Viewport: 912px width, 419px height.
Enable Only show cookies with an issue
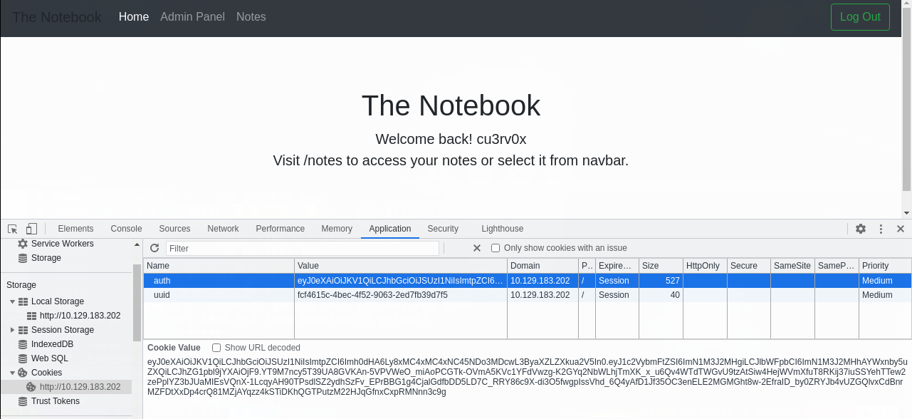tap(496, 248)
